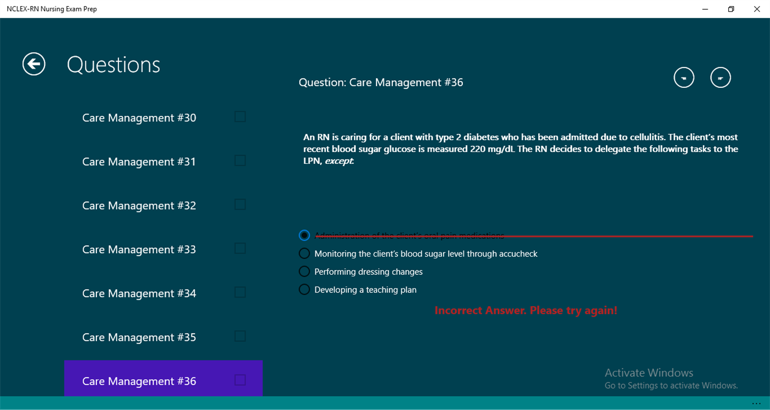Restore down the app window
The width and height of the screenshot is (770, 410).
point(731,9)
